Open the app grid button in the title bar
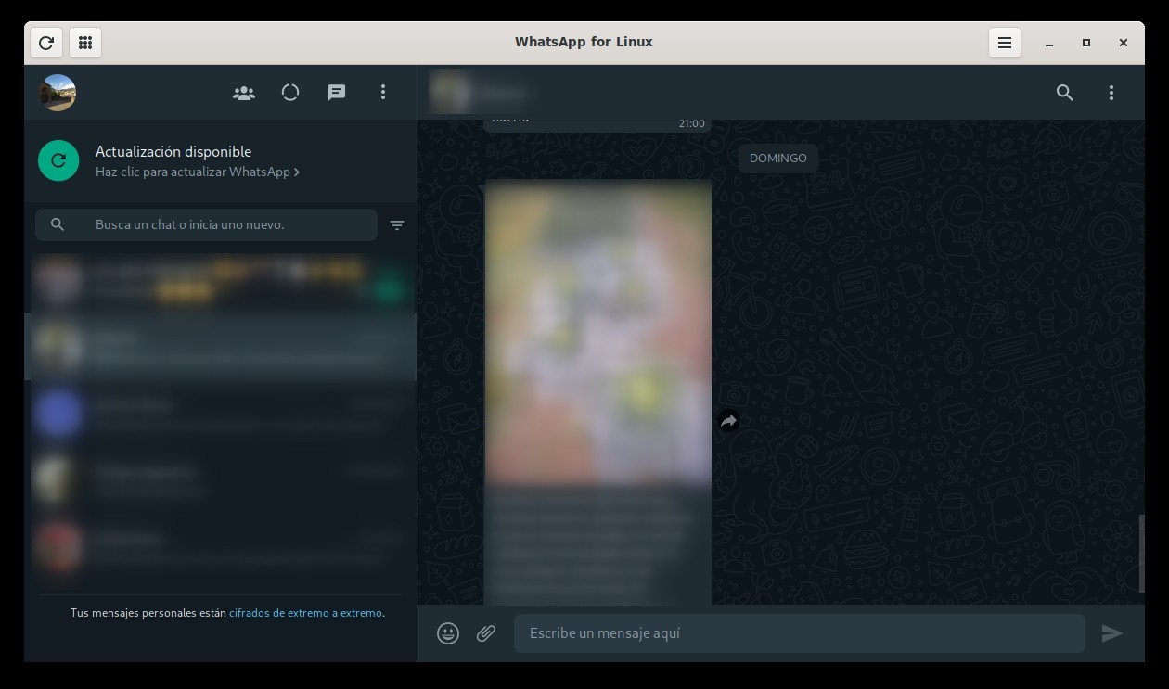1169x689 pixels. point(85,43)
